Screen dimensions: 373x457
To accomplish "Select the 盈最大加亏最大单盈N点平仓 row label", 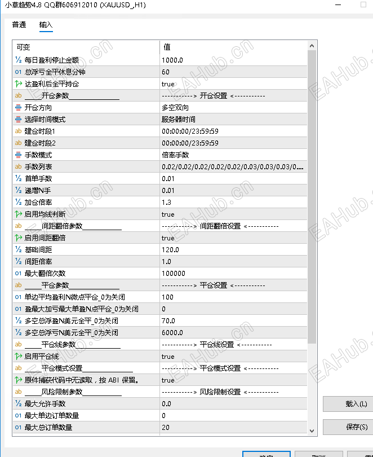I will 82,309.
